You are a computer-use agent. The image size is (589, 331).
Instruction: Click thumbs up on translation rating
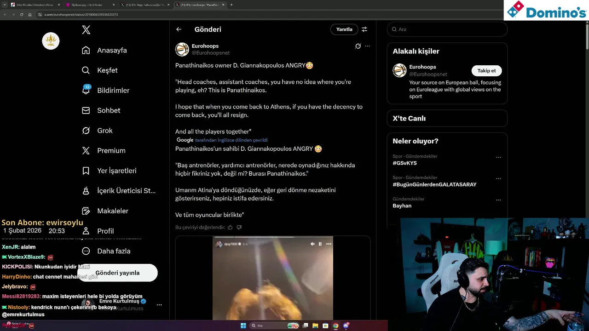(x=230, y=227)
